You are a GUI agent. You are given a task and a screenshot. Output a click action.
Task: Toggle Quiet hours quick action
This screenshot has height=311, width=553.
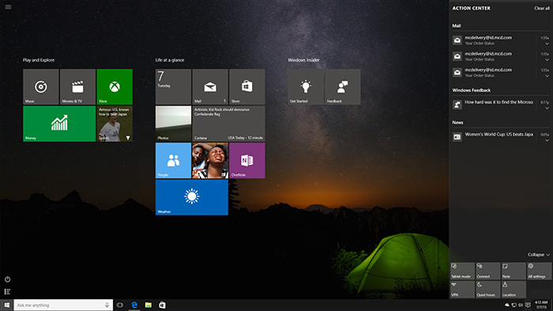coord(488,289)
